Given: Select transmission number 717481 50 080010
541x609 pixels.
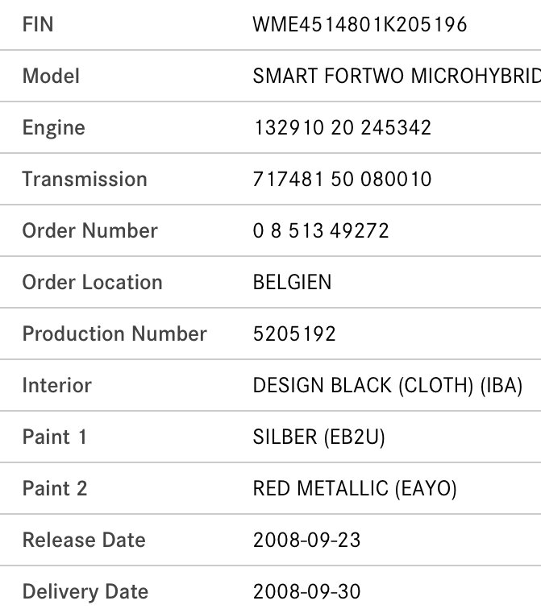Looking at the screenshot, I should pos(342,179).
